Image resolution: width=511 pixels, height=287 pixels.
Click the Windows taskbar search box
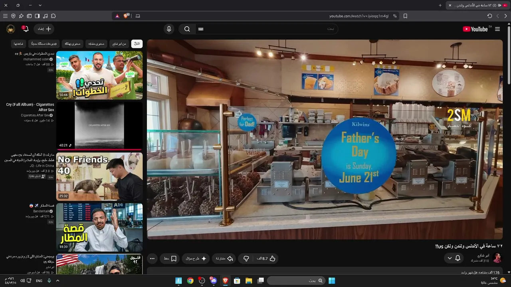point(296,281)
